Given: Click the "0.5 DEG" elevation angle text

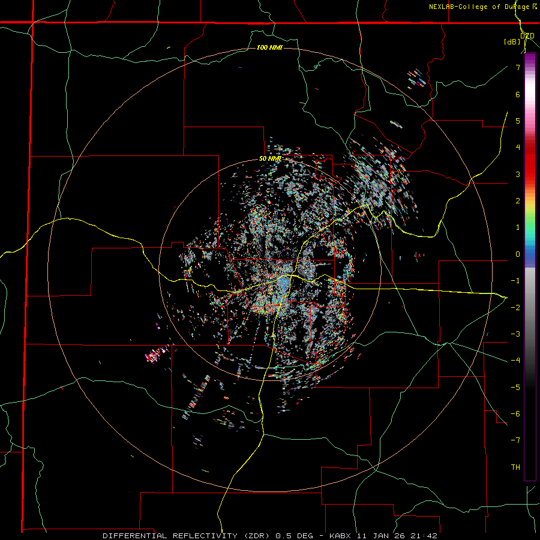Looking at the screenshot, I should (294, 536).
